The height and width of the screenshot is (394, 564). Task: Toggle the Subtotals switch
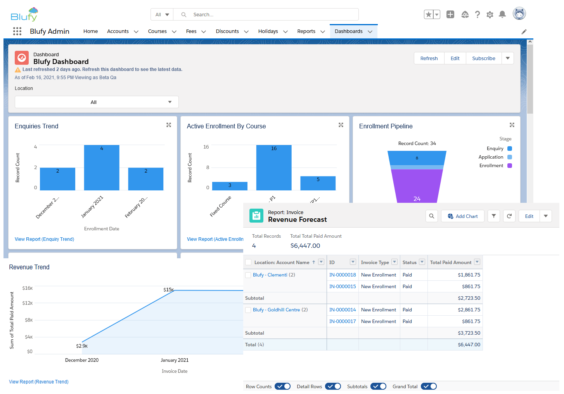tap(379, 386)
